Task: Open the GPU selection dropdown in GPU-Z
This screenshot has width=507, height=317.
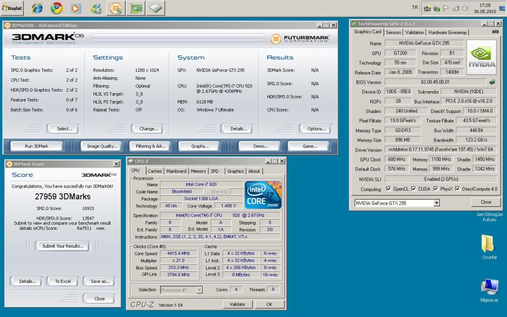Action: click(x=436, y=203)
